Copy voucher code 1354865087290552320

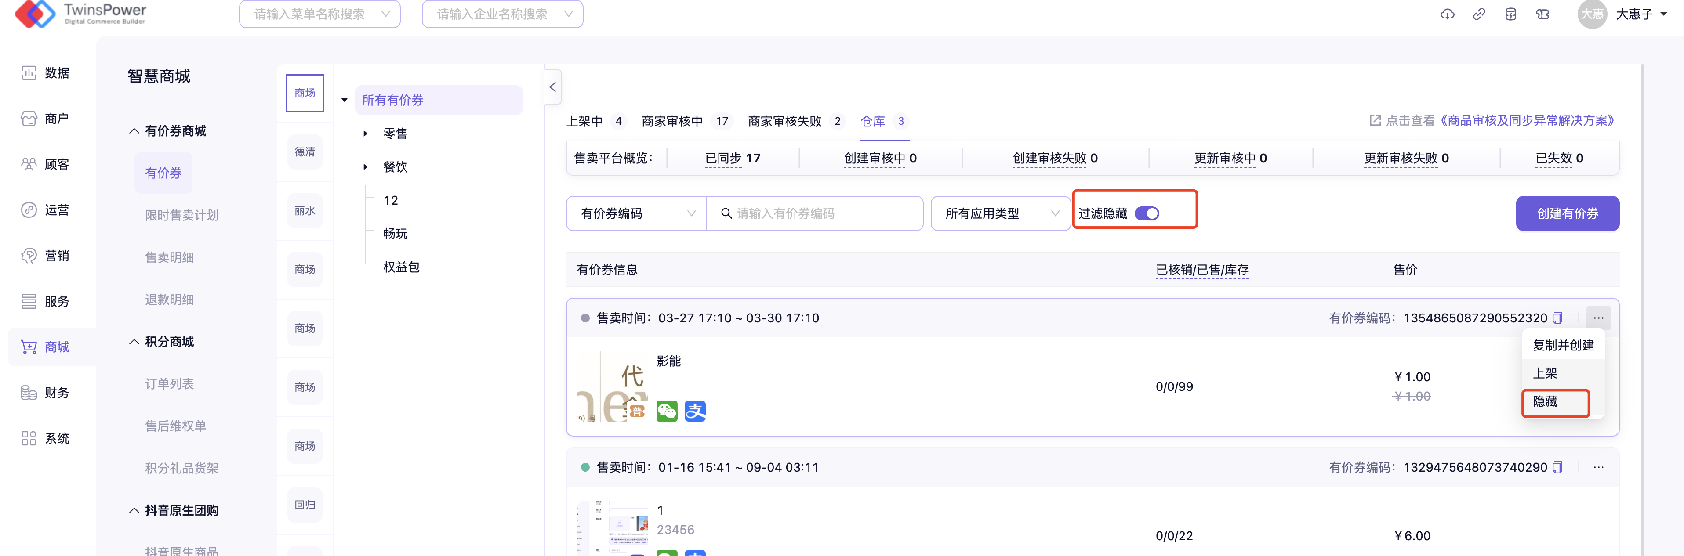(1558, 318)
